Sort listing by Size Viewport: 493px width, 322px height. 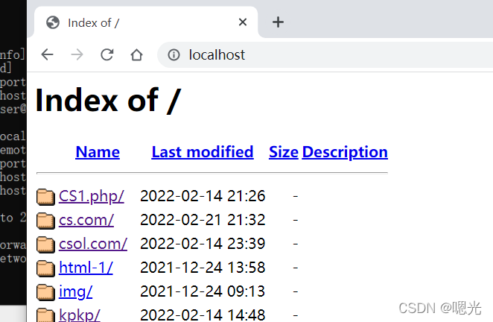point(283,152)
